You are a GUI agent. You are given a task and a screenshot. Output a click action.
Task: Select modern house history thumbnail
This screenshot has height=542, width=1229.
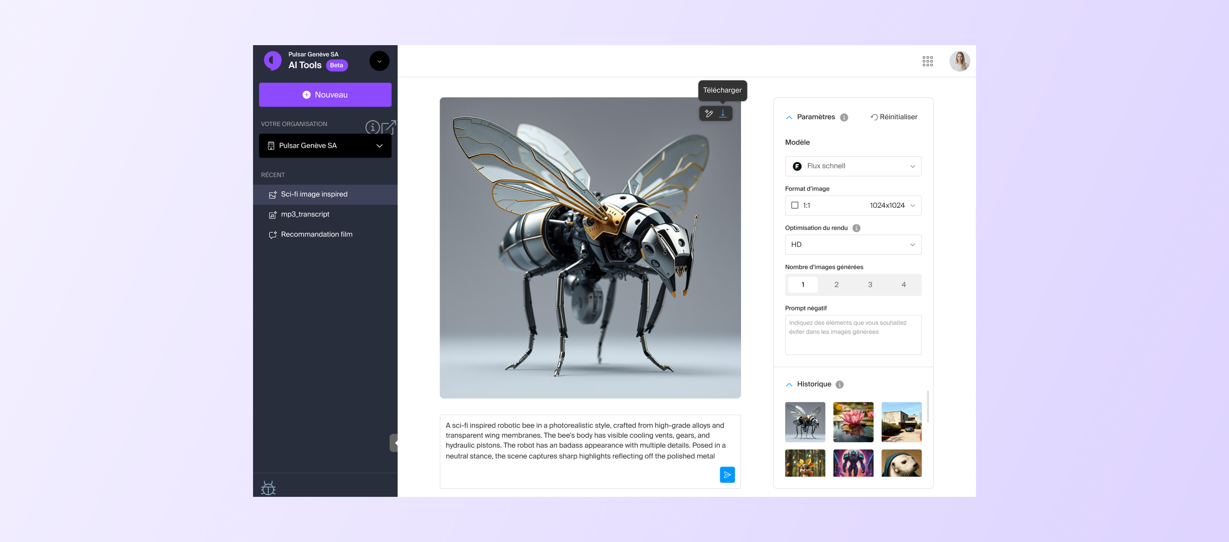(901, 422)
